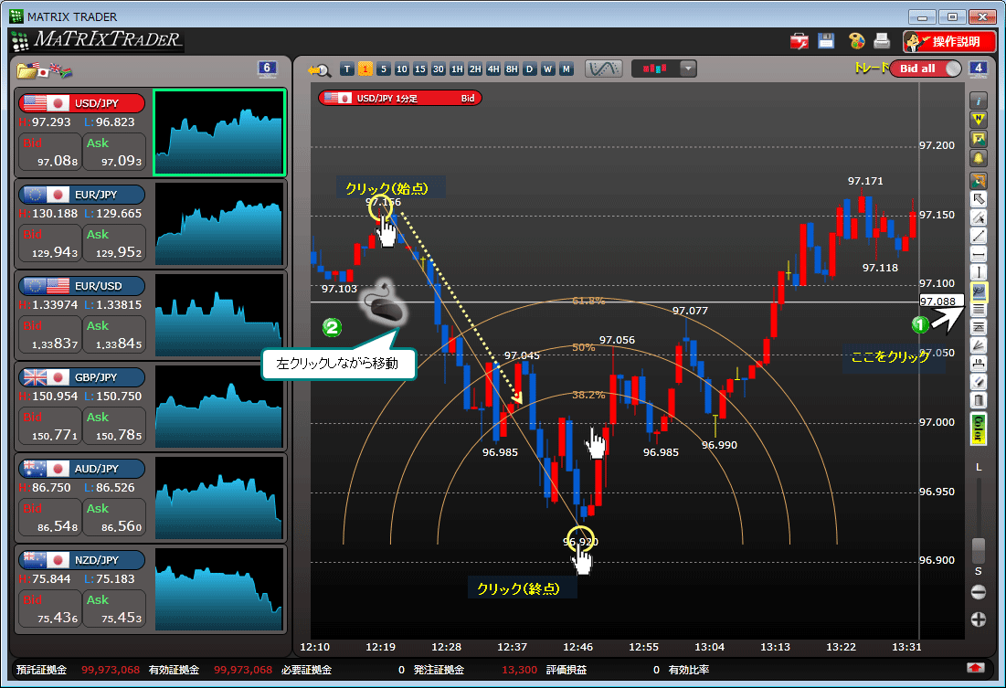Switch to the D daily timeframe
This screenshot has width=1006, height=688.
pyautogui.click(x=529, y=69)
